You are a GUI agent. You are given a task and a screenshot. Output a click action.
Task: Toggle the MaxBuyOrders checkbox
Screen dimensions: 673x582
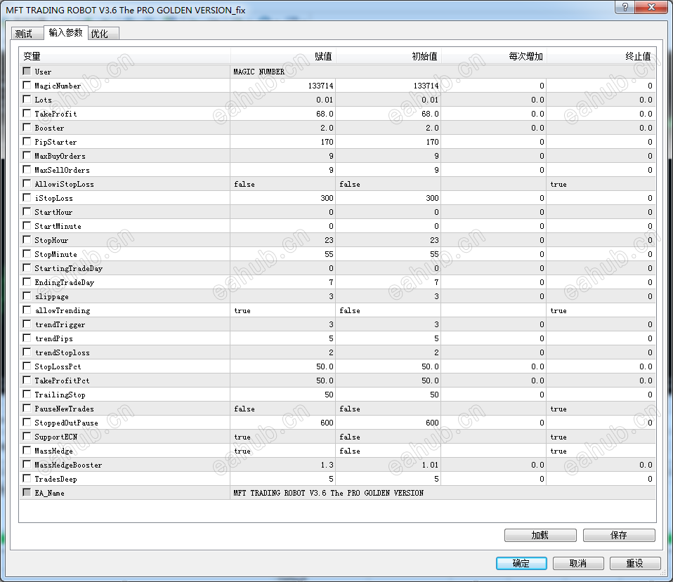coord(27,155)
